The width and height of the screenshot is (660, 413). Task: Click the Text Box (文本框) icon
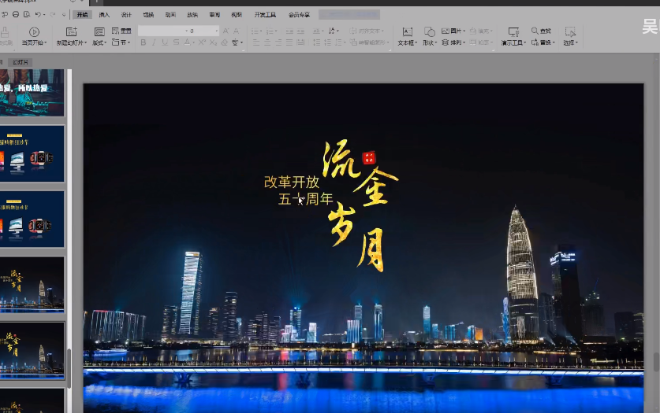(x=408, y=32)
